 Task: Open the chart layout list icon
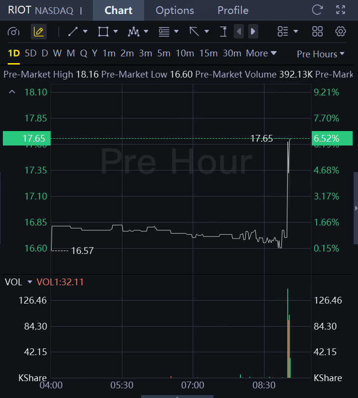click(x=282, y=31)
